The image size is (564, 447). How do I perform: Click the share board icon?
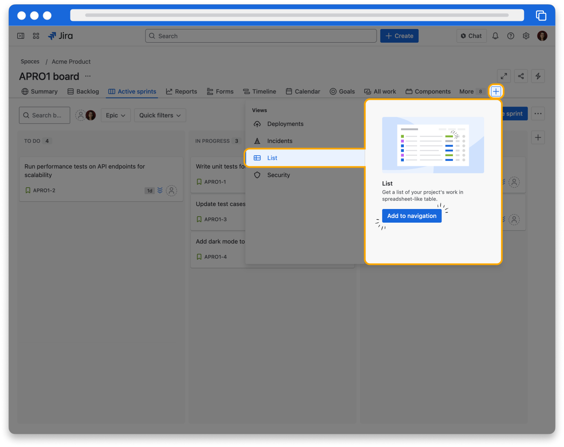click(521, 76)
